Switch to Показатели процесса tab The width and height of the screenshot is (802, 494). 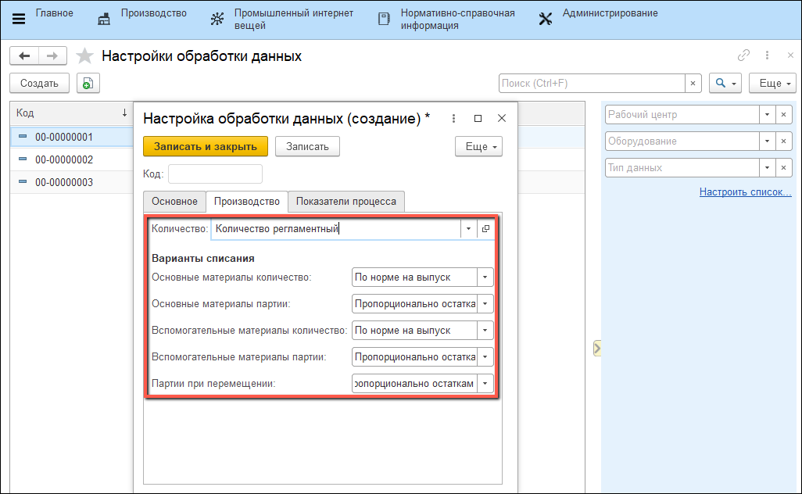click(x=346, y=202)
